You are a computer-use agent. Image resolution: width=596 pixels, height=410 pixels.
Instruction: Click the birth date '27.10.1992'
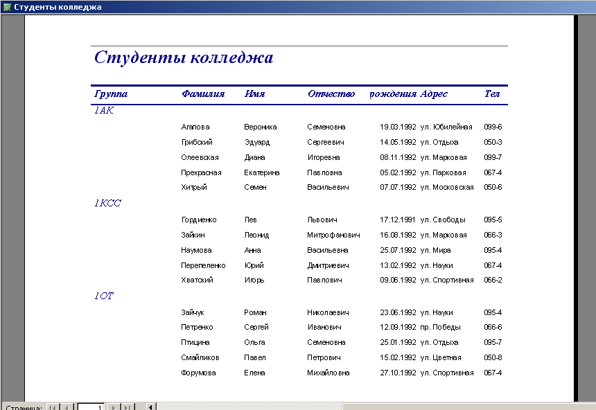point(398,373)
